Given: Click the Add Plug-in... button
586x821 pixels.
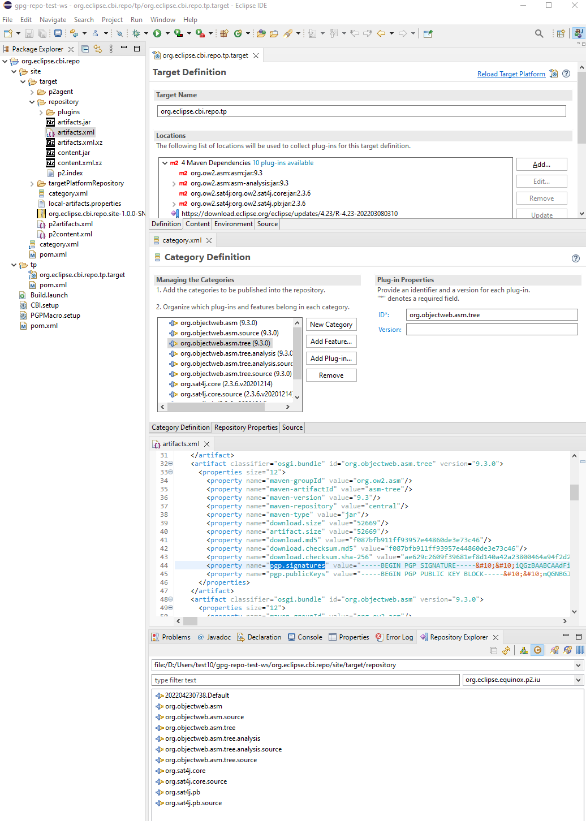Looking at the screenshot, I should (x=331, y=358).
